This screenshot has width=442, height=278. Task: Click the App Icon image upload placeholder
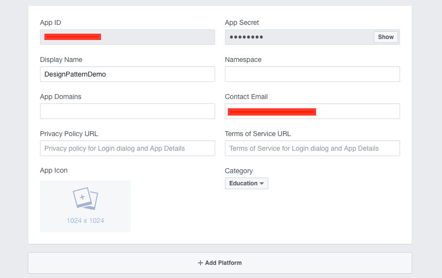(85, 206)
